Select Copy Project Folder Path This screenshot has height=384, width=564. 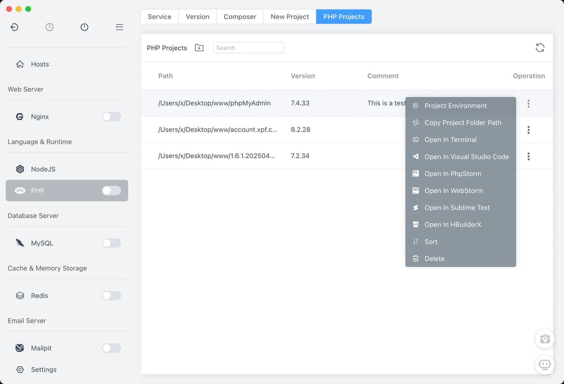(x=461, y=123)
